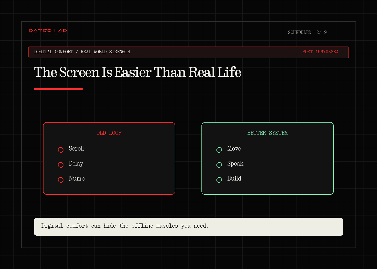Image resolution: width=377 pixels, height=269 pixels.
Task: Select the circle bullet beside Delay
Action: click(x=61, y=165)
